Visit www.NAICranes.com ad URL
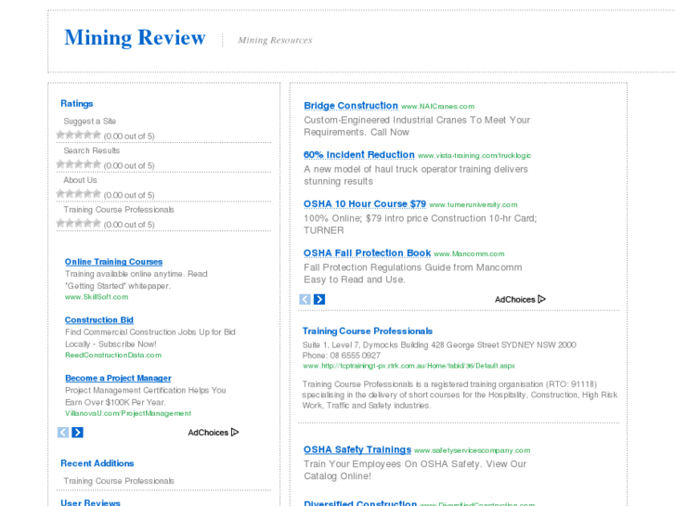The height and width of the screenshot is (506, 675). pyautogui.click(x=438, y=107)
